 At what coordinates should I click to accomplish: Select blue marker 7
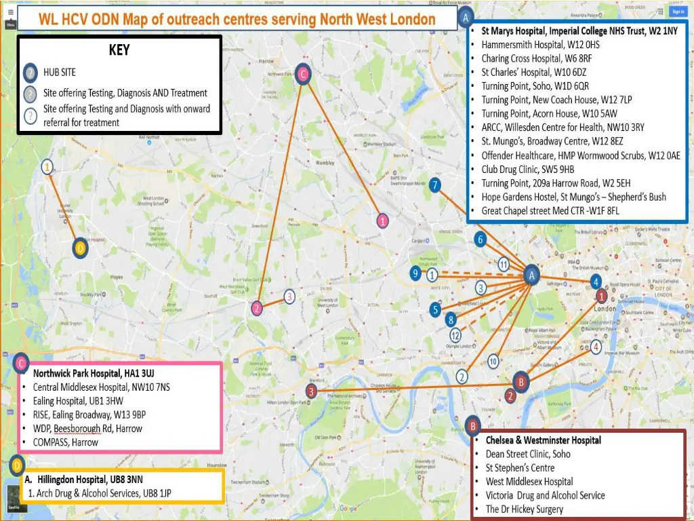[435, 185]
